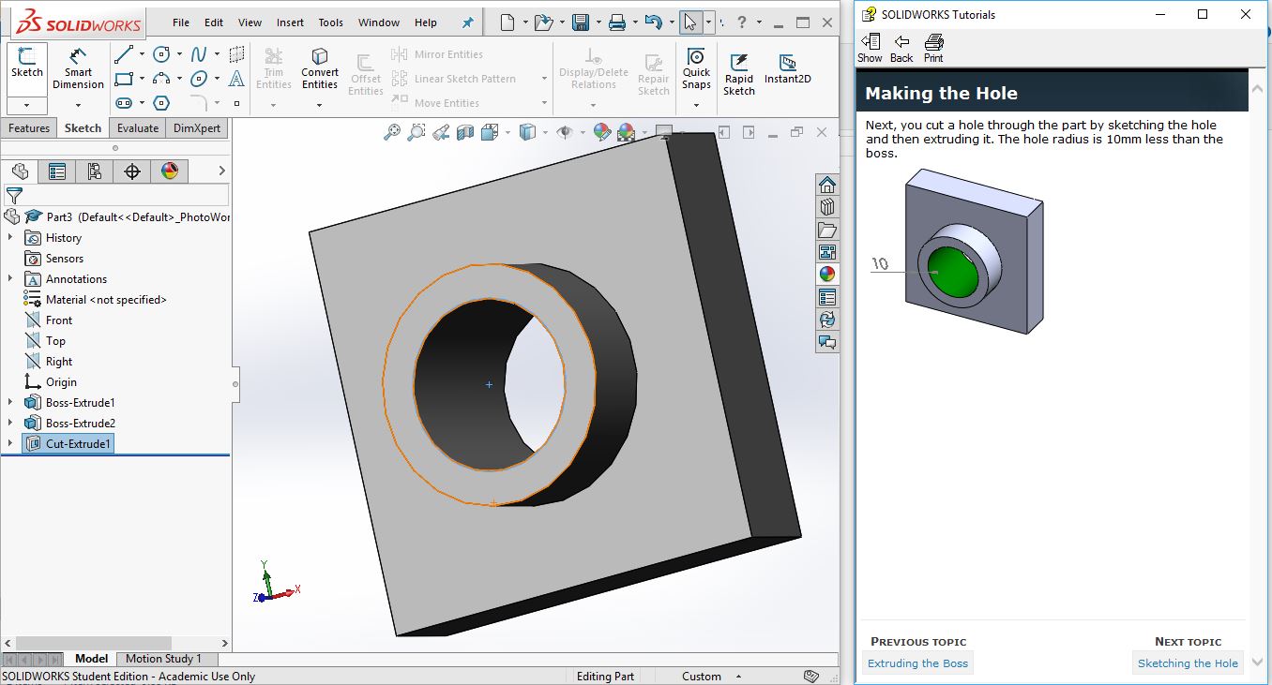Activate the Select cursor tool
This screenshot has width=1272, height=685.
[690, 22]
